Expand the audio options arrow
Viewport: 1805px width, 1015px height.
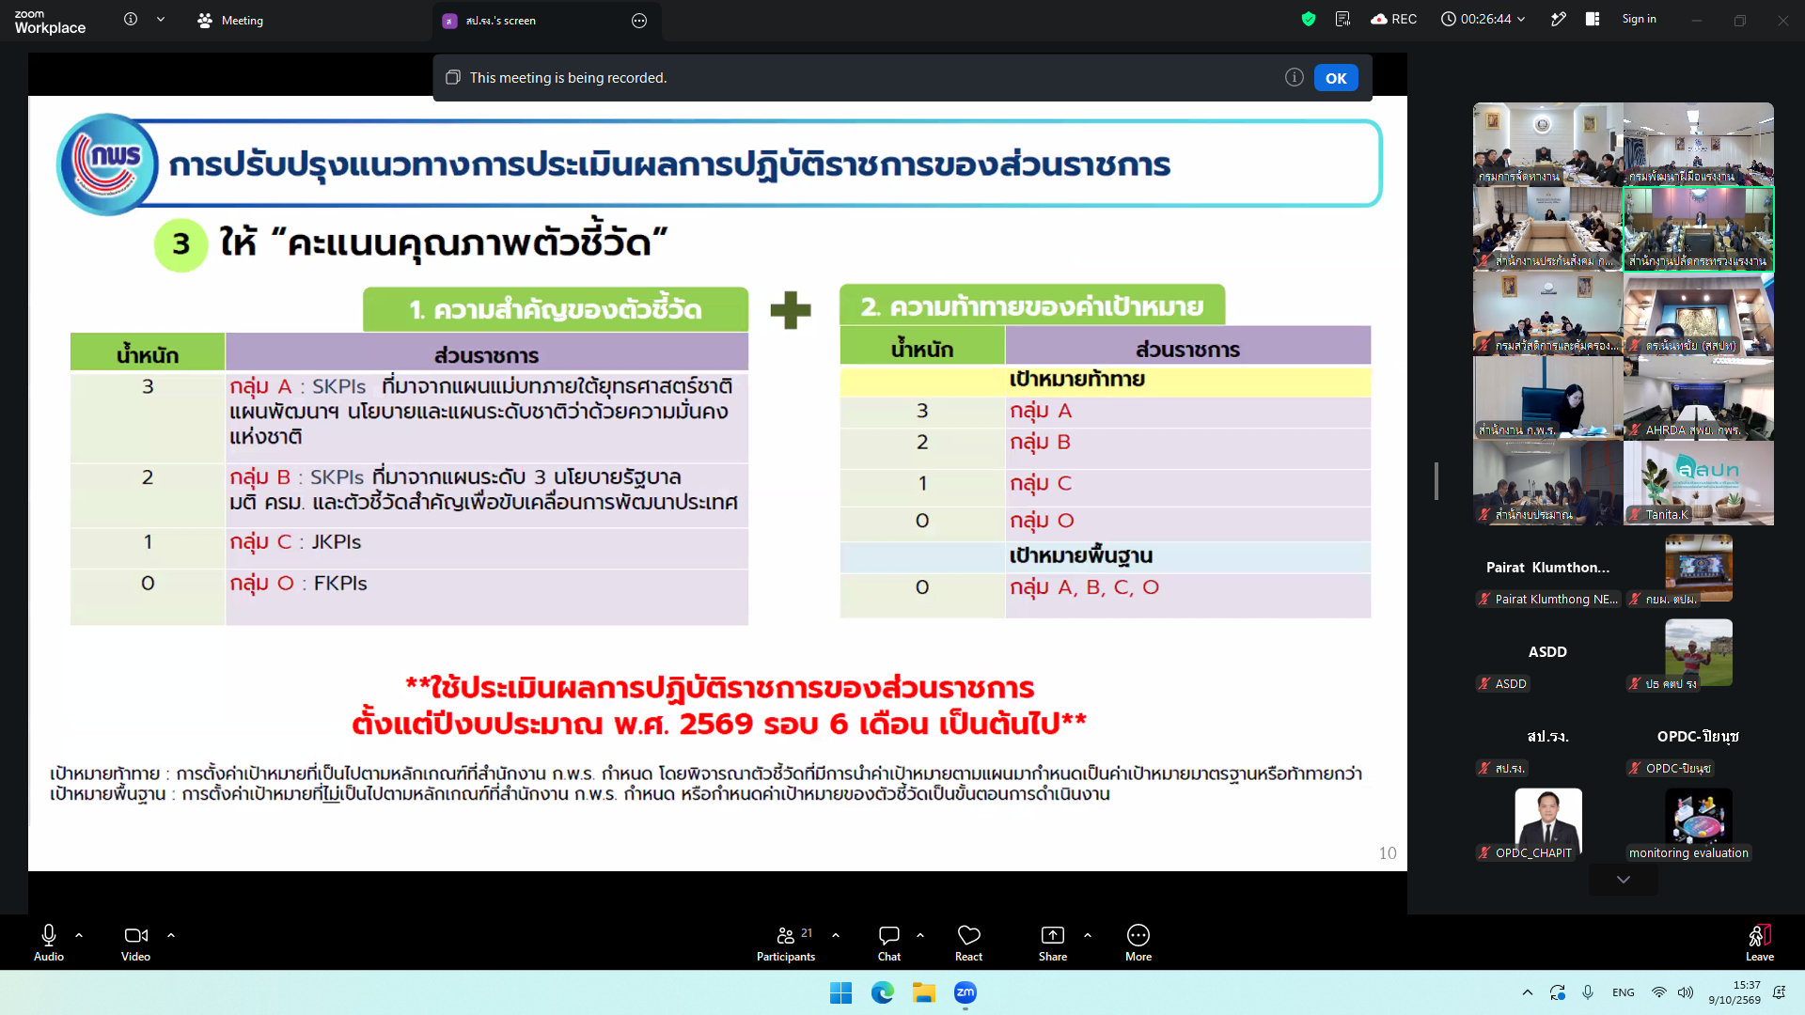point(79,935)
